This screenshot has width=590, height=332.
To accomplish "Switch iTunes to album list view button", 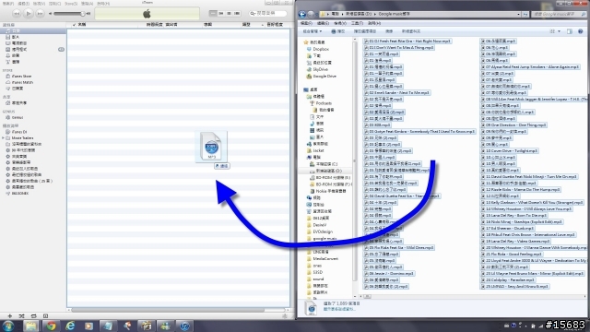I will tap(221, 13).
